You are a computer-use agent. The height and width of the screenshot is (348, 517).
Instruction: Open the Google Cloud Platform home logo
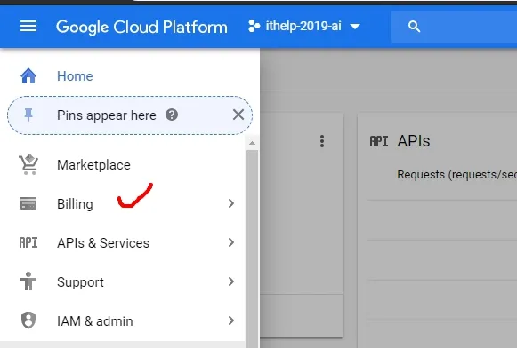coord(141,27)
